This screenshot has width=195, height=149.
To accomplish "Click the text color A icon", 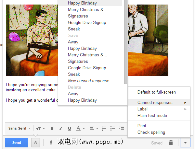I will click(78, 128).
